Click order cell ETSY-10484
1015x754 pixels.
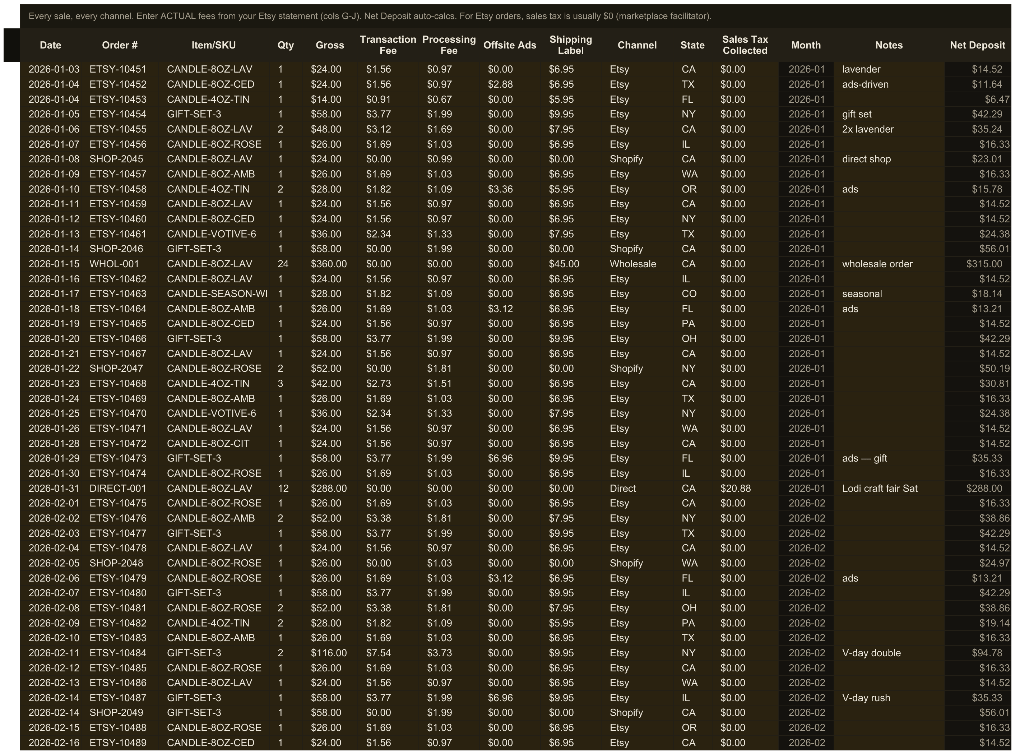click(x=120, y=653)
